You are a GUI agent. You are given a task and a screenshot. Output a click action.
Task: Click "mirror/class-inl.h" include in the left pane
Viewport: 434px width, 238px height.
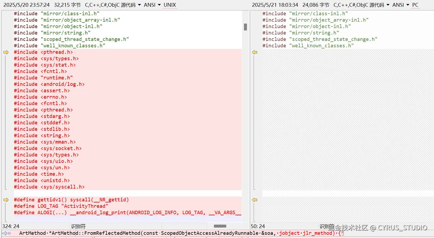tap(70, 14)
